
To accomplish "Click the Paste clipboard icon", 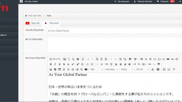I will 97,59.
